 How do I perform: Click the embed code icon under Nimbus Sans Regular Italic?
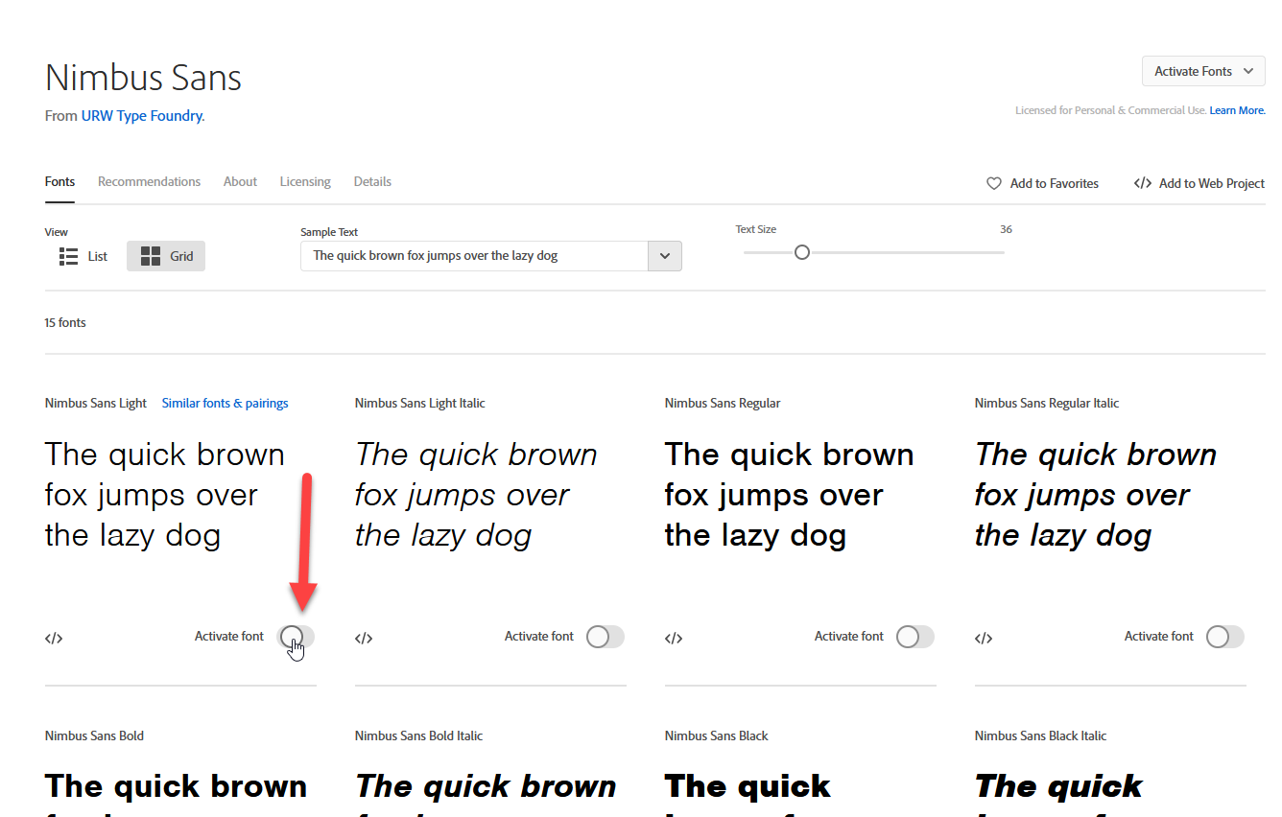pos(984,639)
